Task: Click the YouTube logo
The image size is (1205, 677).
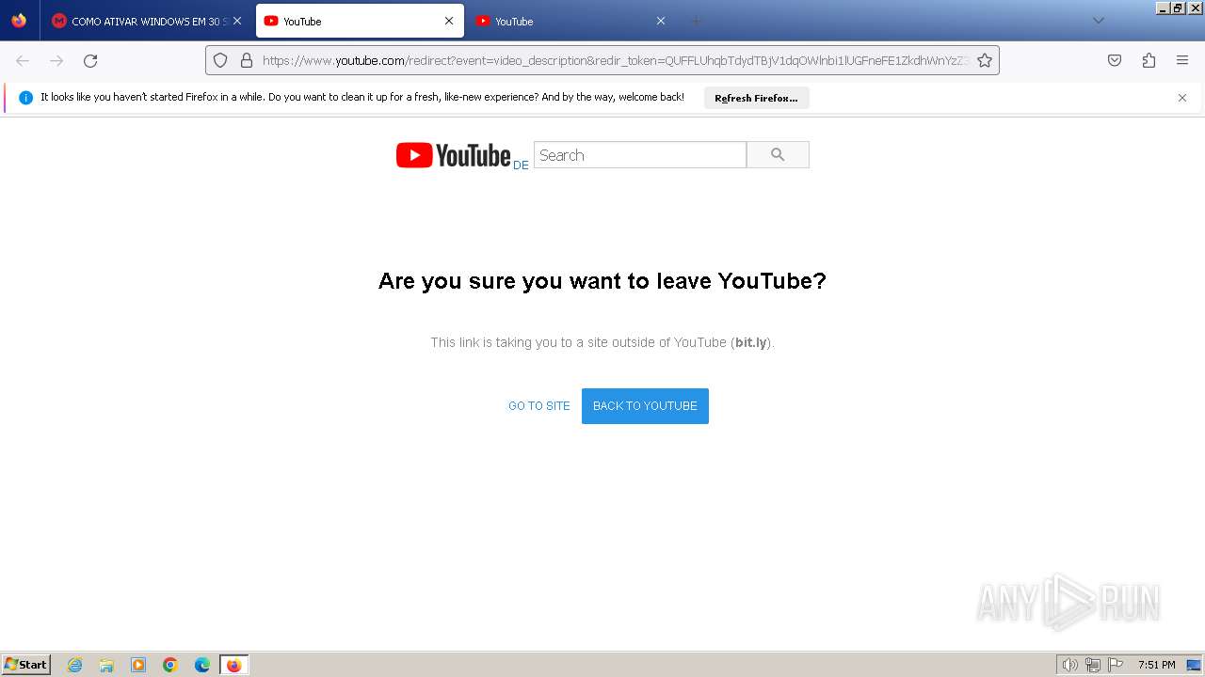Action: 453,155
